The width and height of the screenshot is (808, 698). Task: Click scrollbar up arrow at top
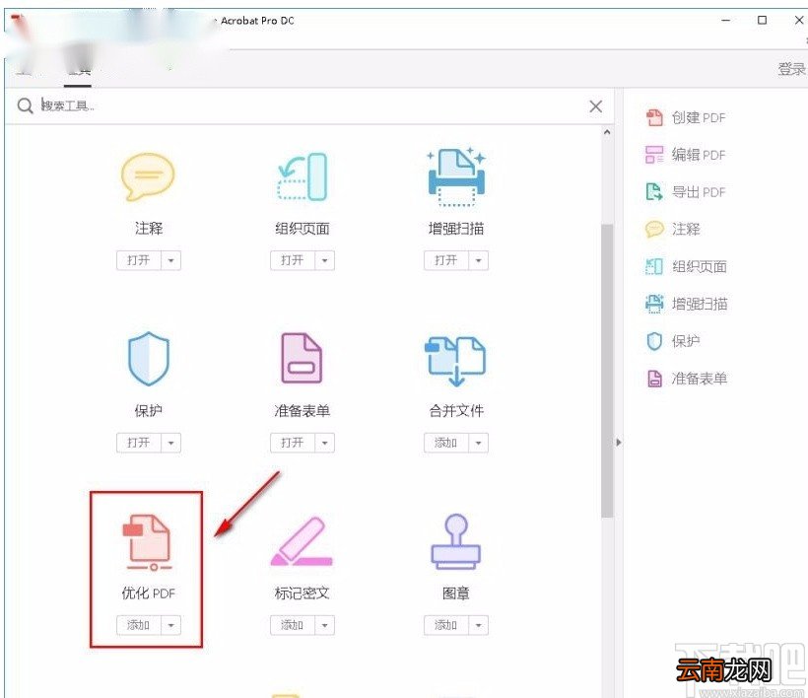click(607, 132)
